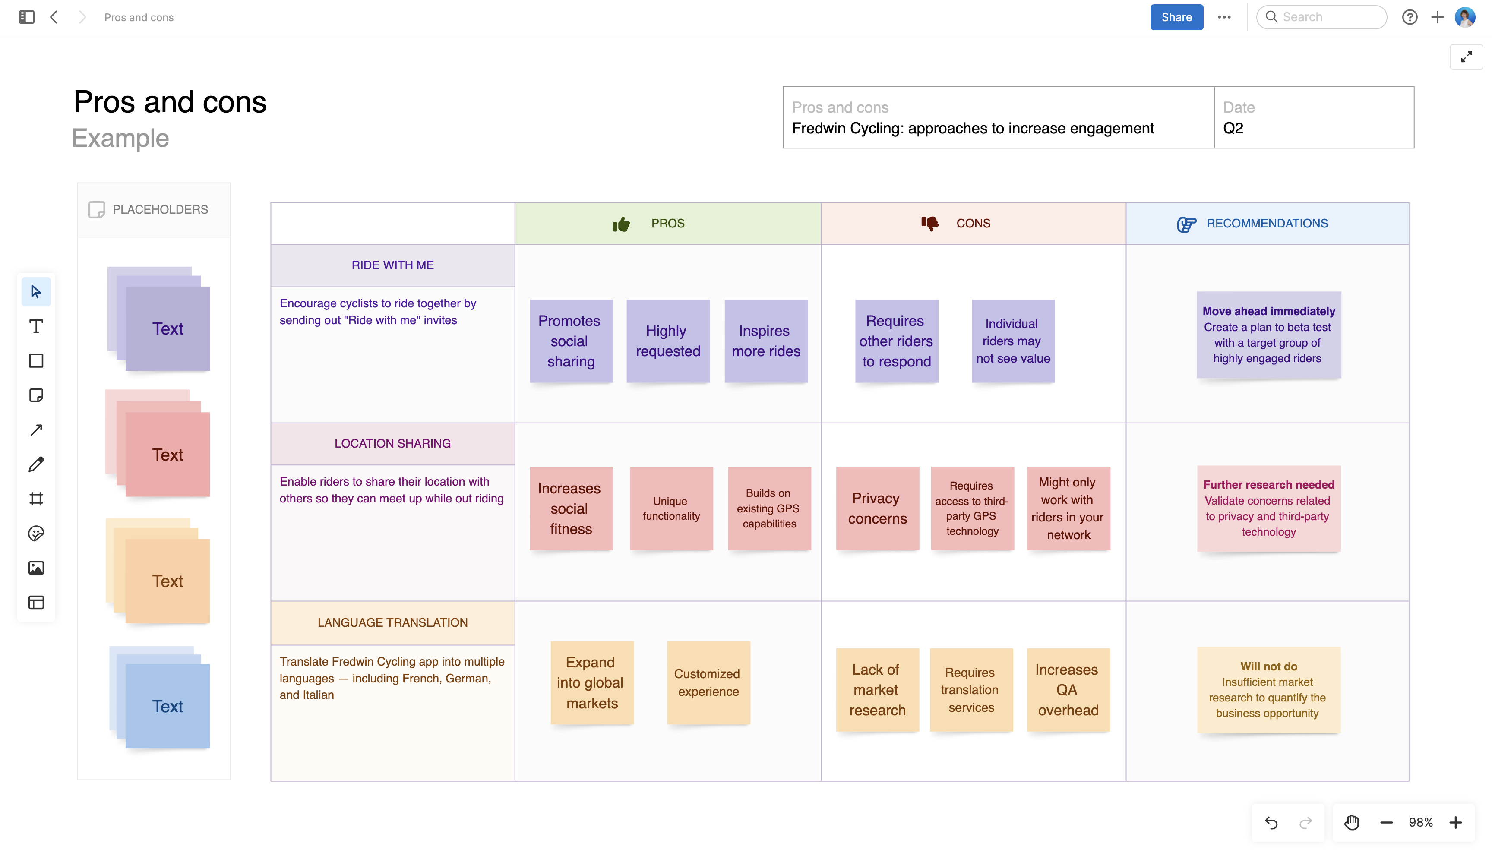1492x859 pixels.
Task: Click the Search input field
Action: 1328,17
